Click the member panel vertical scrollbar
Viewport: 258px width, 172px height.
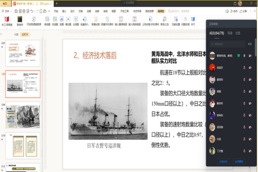tap(255, 47)
